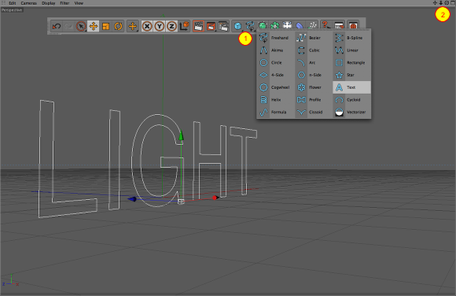Pick the Linear spline type
Image resolution: width=456 pixels, height=296 pixels.
pyautogui.click(x=351, y=50)
